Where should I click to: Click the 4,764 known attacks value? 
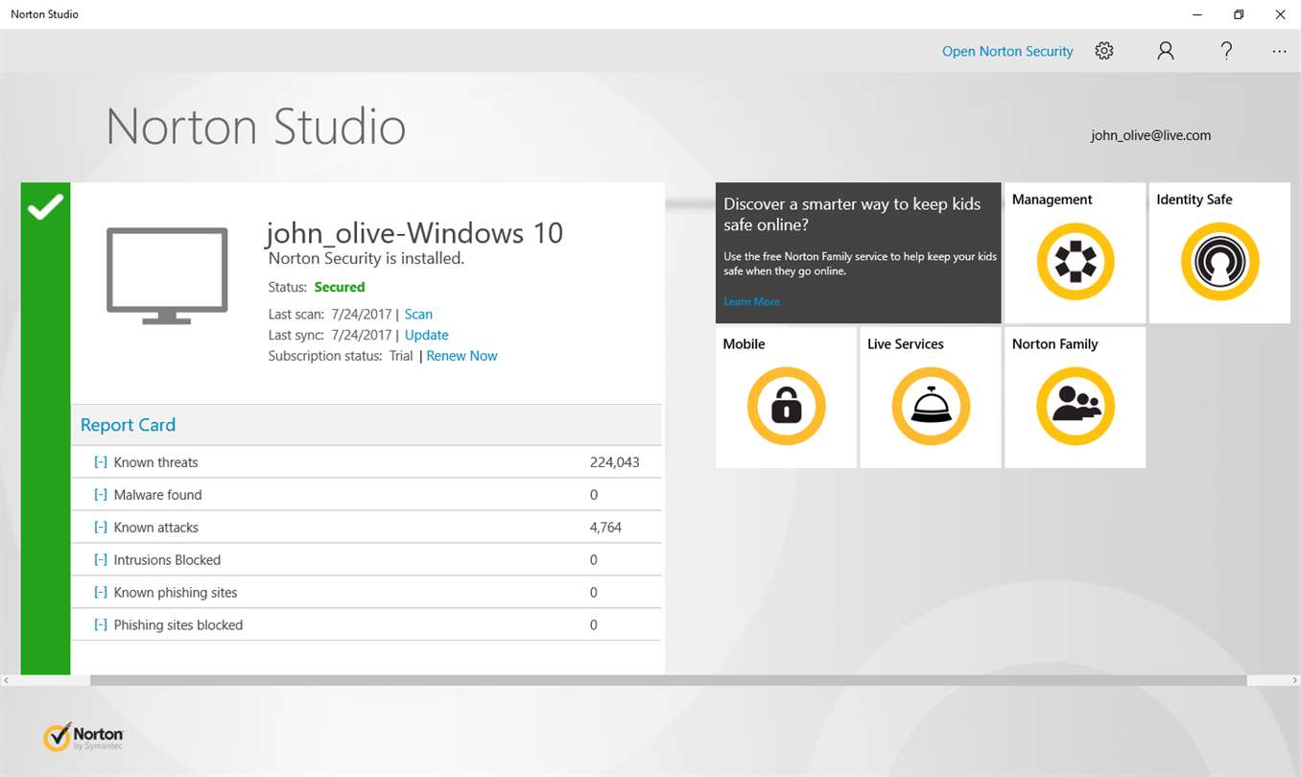click(x=605, y=528)
